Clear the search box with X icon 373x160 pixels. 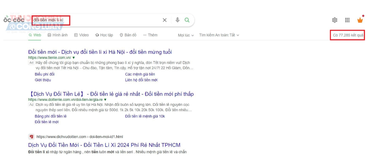165,20
